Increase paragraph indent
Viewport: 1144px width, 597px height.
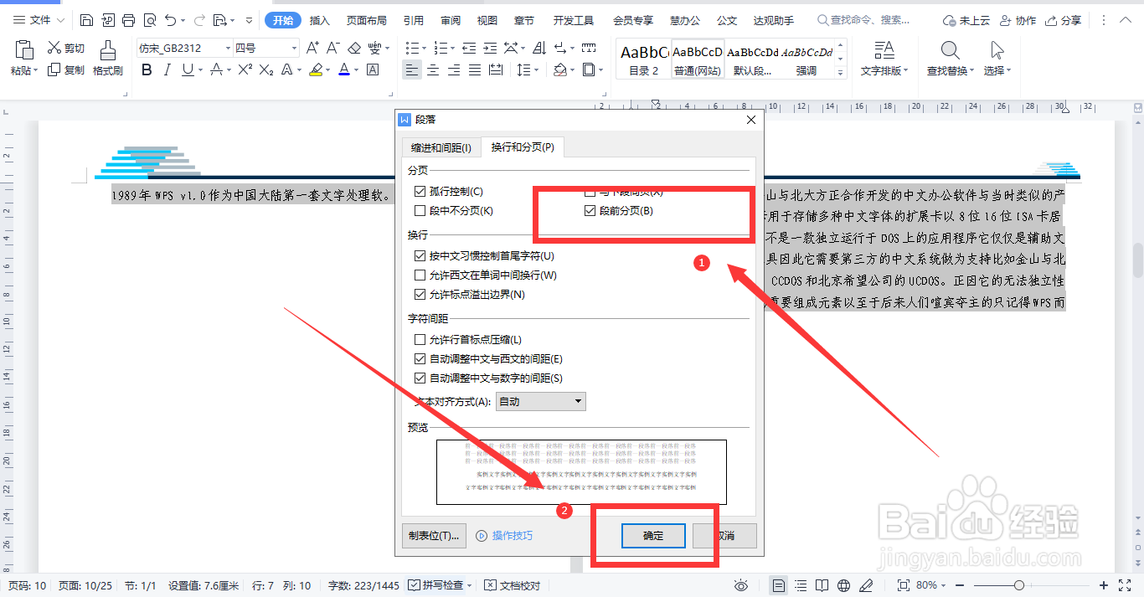coord(490,49)
